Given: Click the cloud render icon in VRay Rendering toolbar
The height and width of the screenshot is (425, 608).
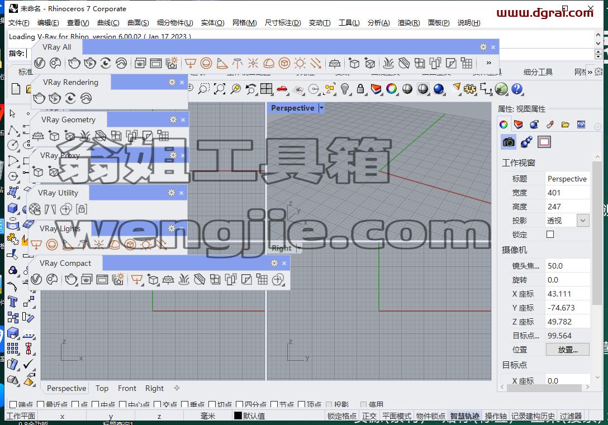Looking at the screenshot, I should point(86,98).
